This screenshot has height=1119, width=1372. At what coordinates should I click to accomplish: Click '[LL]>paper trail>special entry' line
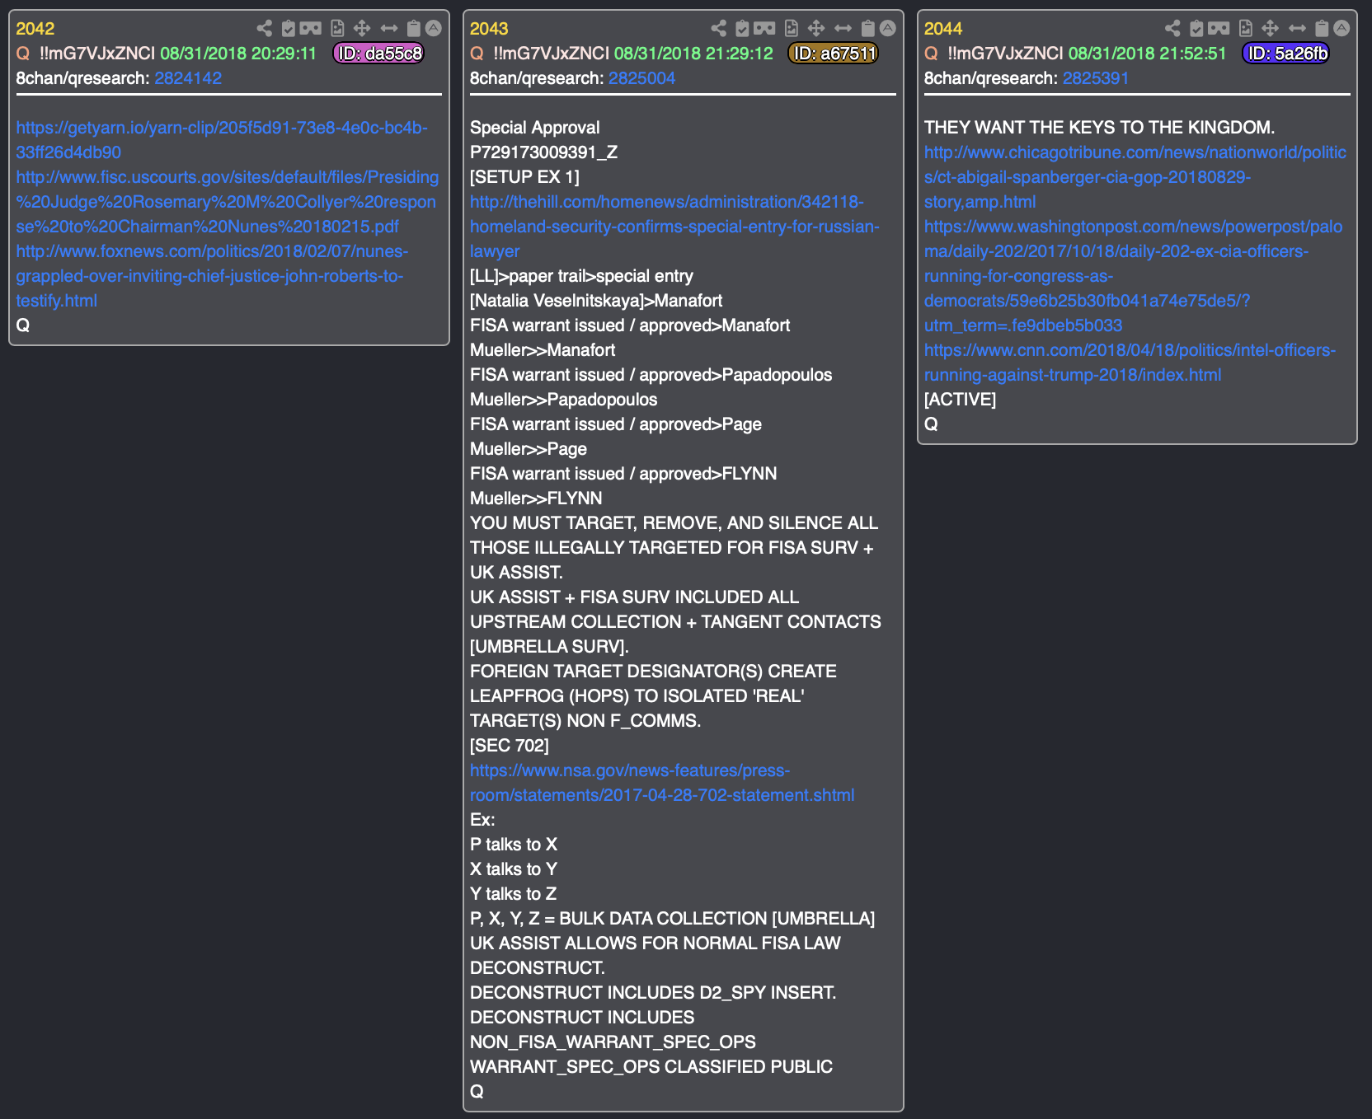click(582, 276)
